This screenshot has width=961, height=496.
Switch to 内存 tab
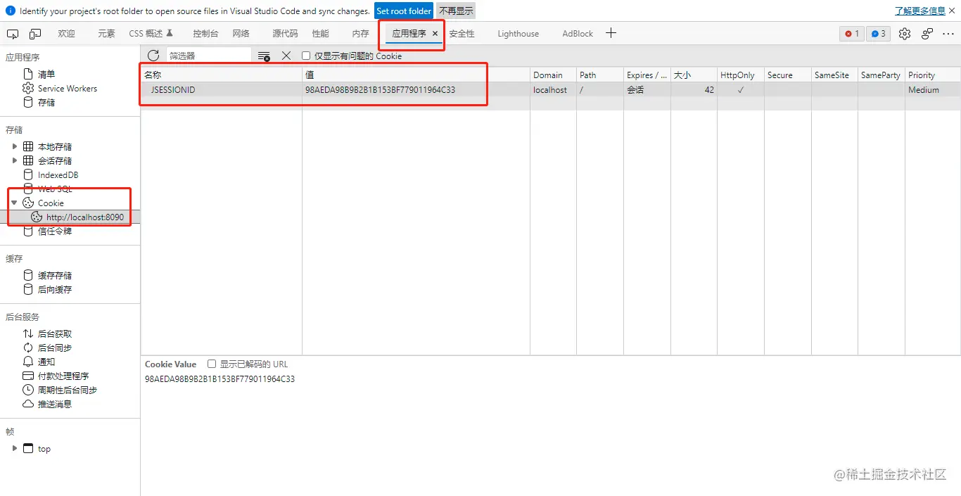coord(360,34)
